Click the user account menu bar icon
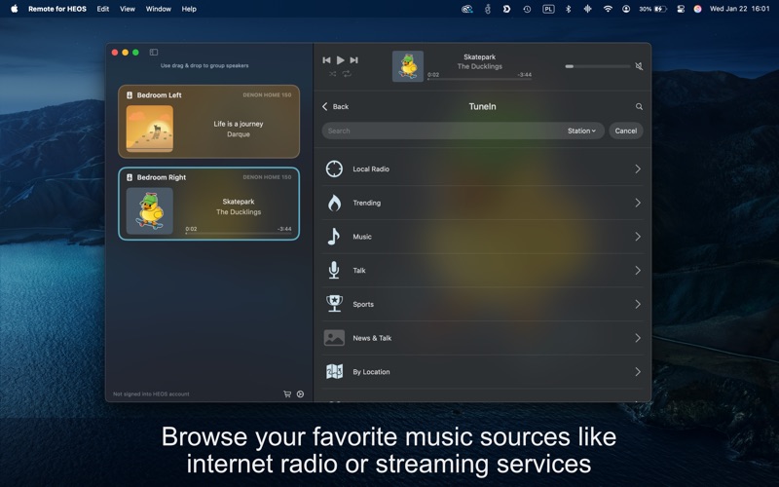Screen dimensions: 779x487 pyautogui.click(x=626, y=9)
